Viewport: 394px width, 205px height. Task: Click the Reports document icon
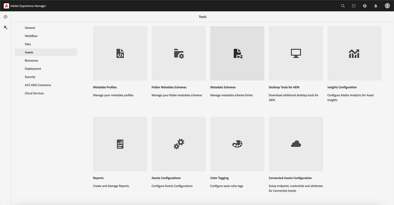click(x=120, y=144)
